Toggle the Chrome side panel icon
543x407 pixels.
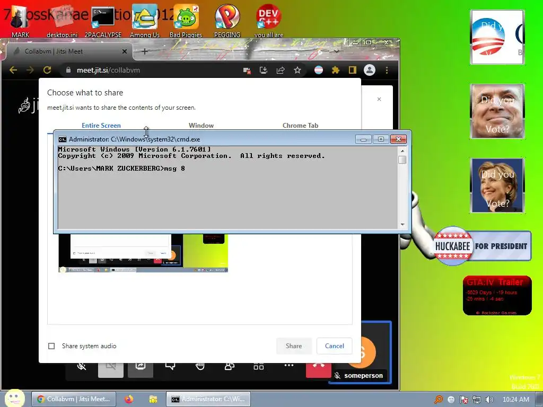353,70
